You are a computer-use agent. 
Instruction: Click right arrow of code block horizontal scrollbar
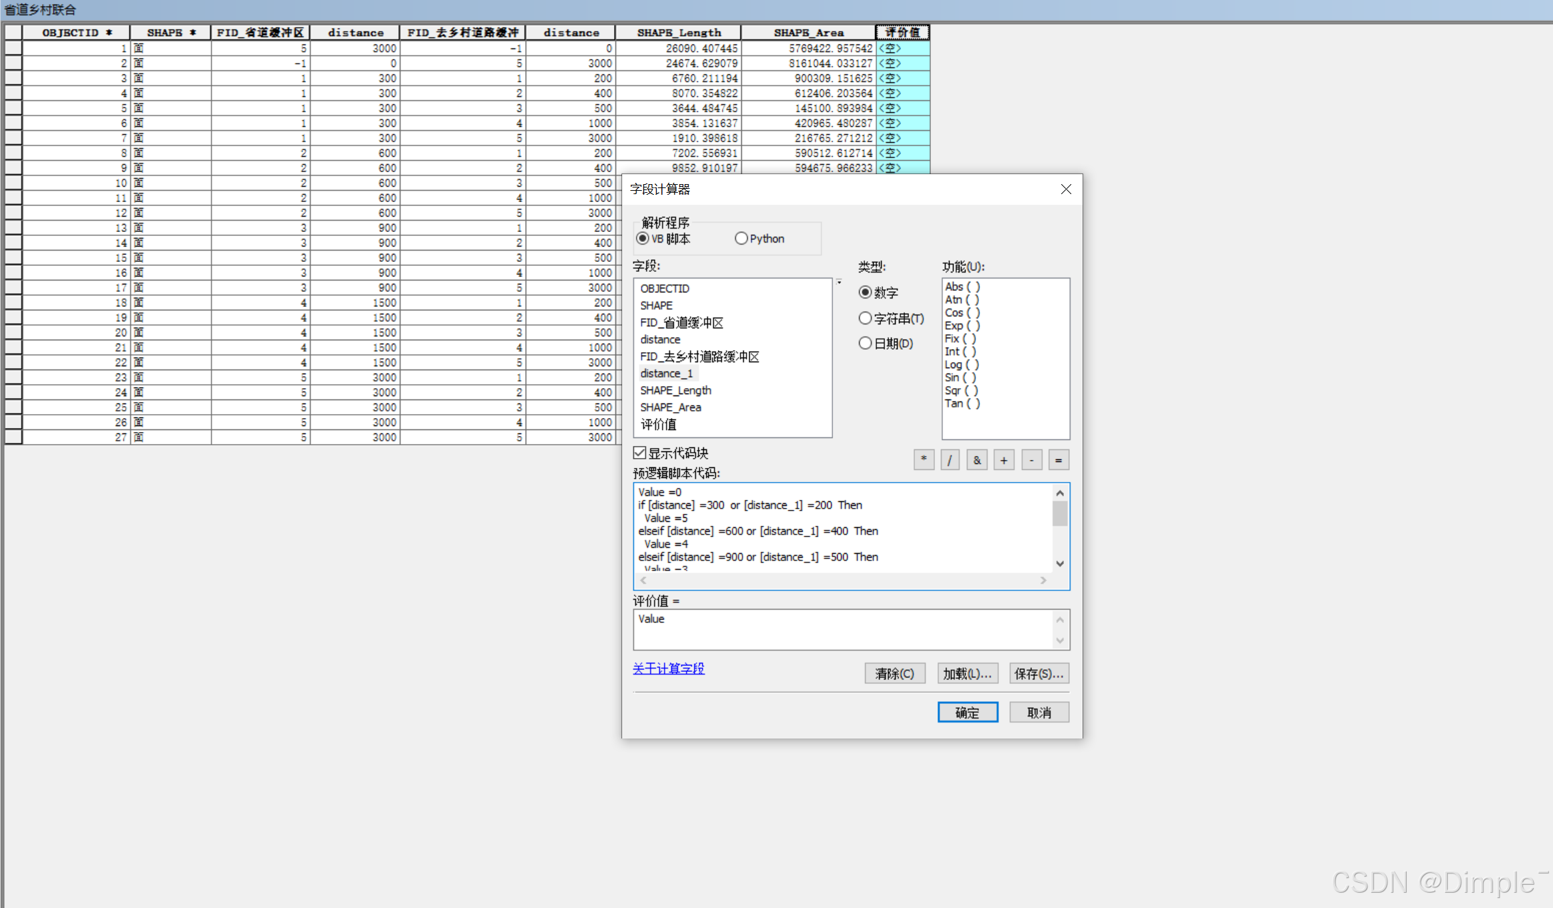coord(1043,580)
